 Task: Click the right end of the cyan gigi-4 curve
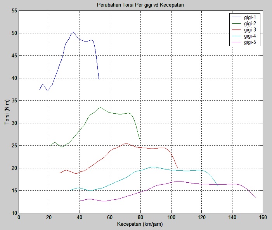pyautogui.click(x=218, y=186)
